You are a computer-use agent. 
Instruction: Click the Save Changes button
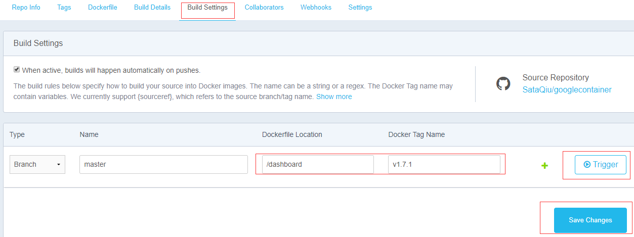[x=590, y=220]
